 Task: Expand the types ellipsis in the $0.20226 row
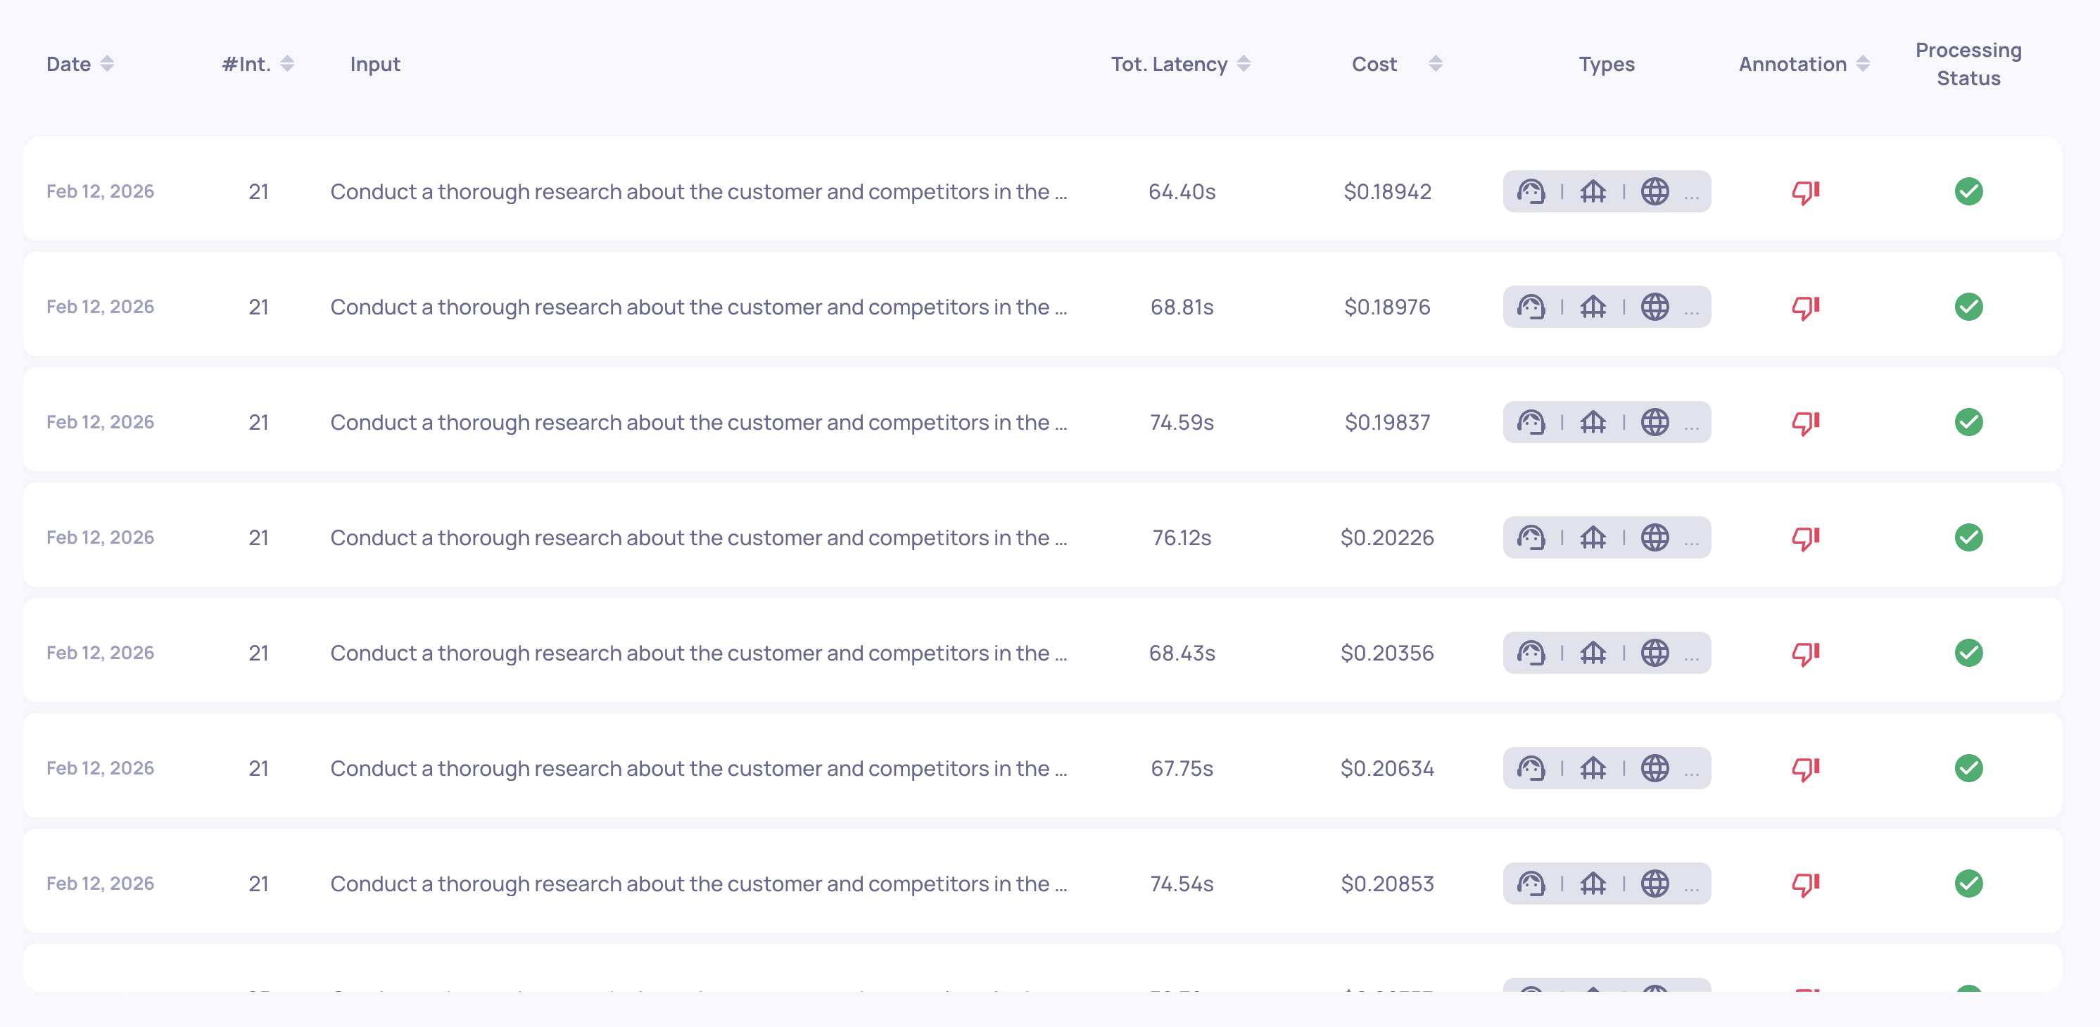pyautogui.click(x=1692, y=540)
